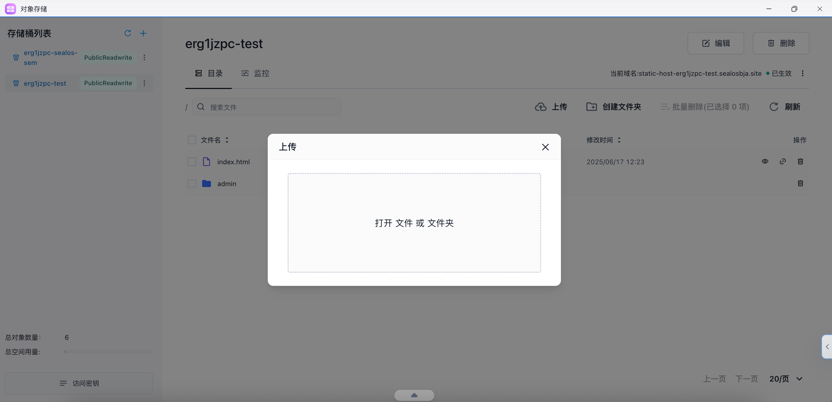Check the select-all checkbox in file header
Screen dimensions: 832x402
pyautogui.click(x=192, y=140)
